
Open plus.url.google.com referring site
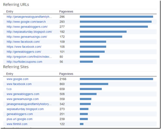(19, 119)
